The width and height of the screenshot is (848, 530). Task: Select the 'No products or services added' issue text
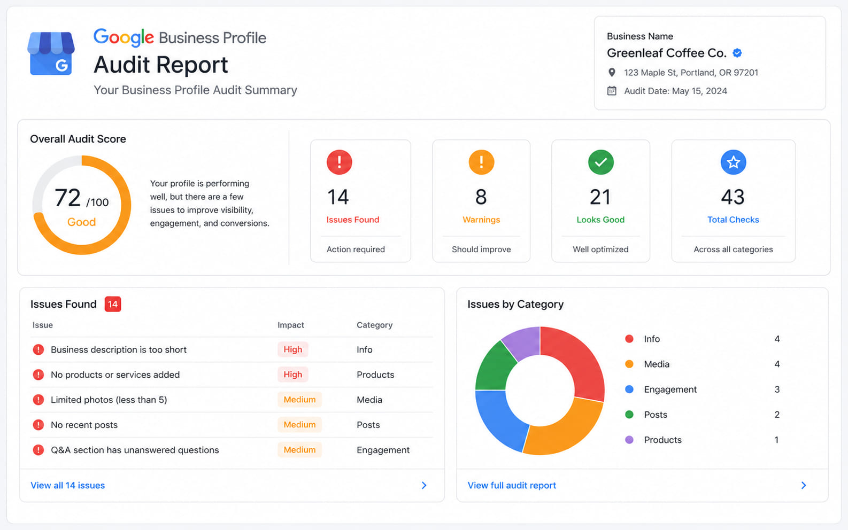pyautogui.click(x=115, y=375)
